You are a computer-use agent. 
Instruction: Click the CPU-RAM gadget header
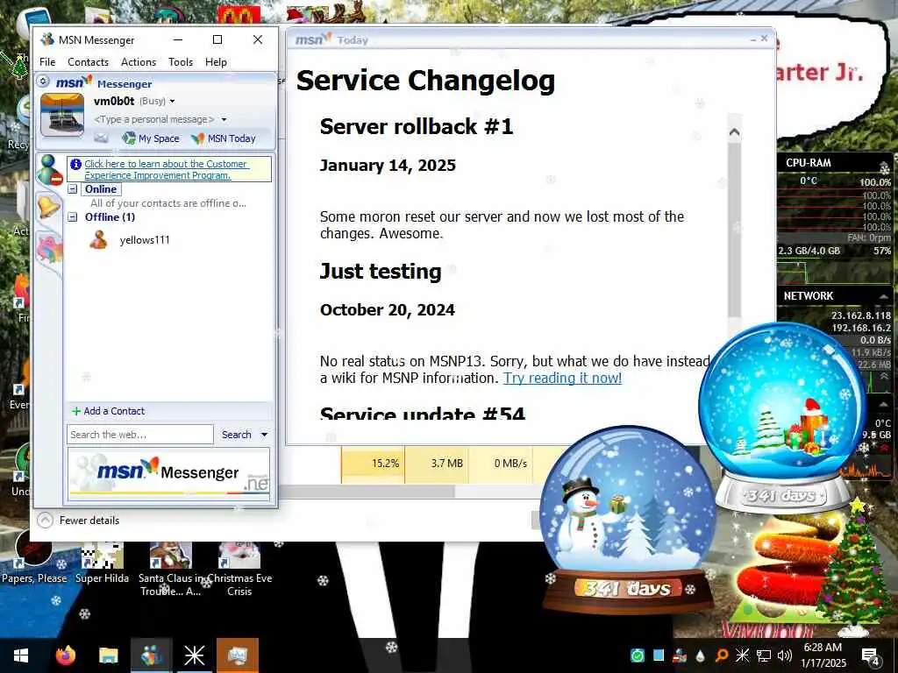click(x=808, y=162)
